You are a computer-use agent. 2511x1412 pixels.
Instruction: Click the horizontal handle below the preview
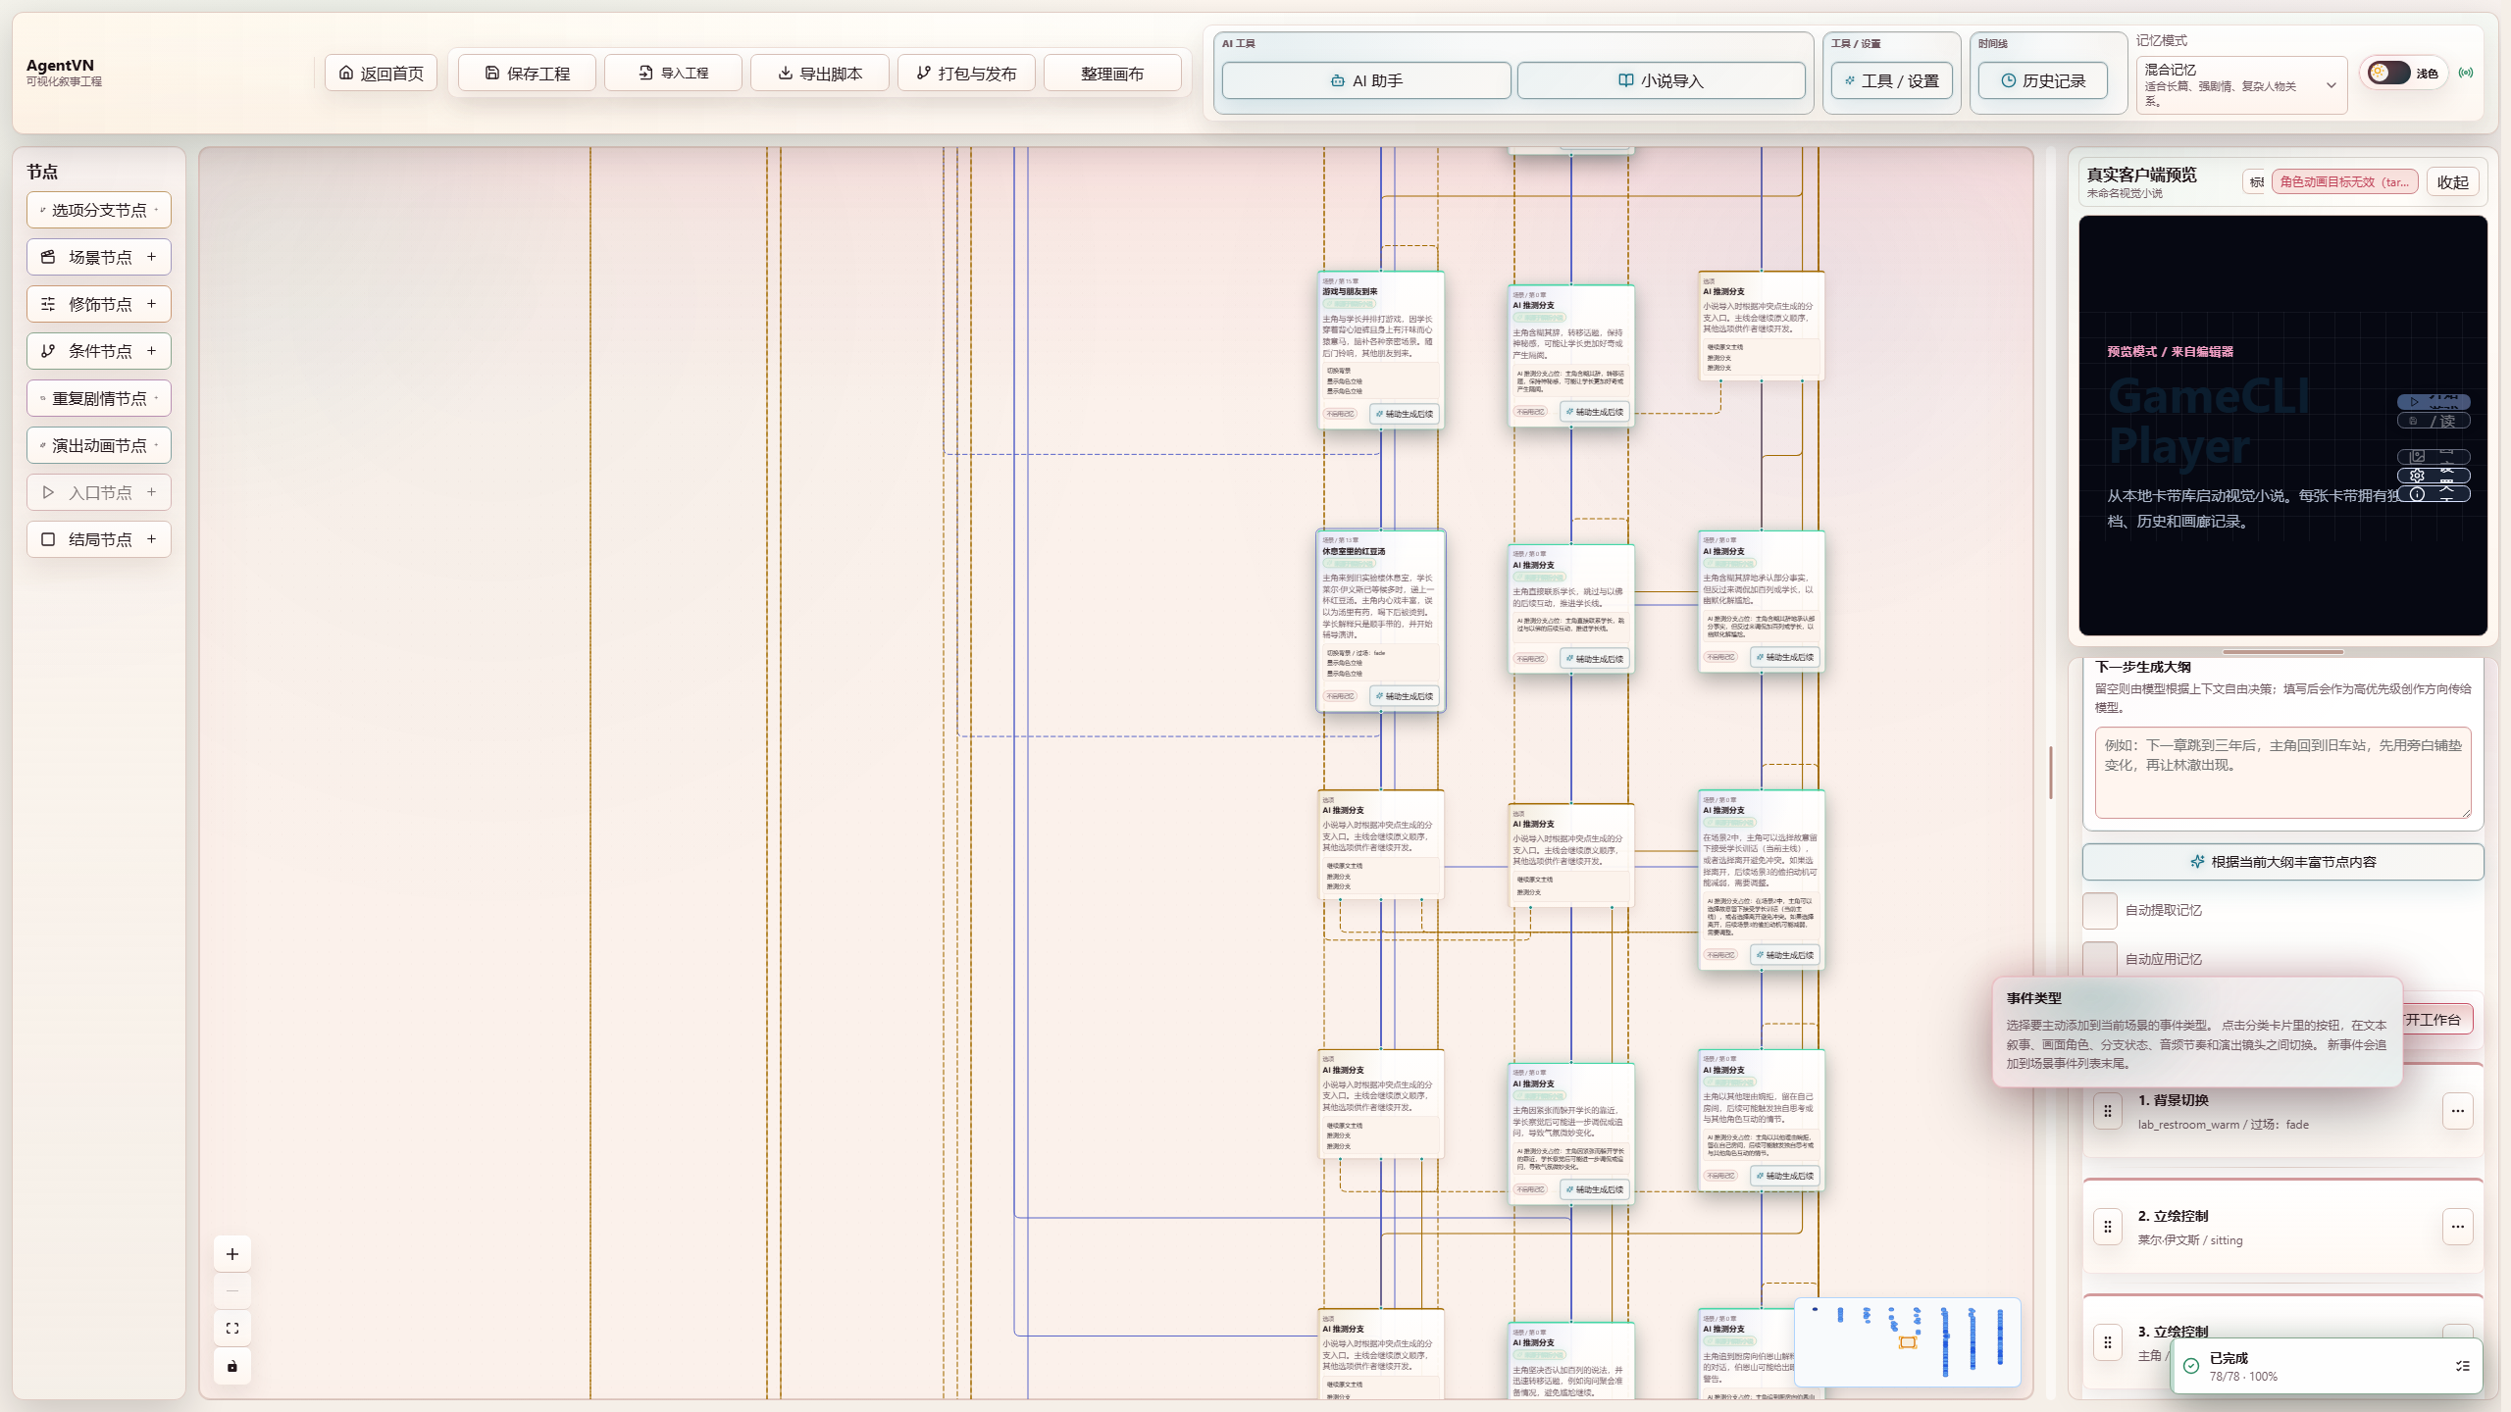(2283, 652)
